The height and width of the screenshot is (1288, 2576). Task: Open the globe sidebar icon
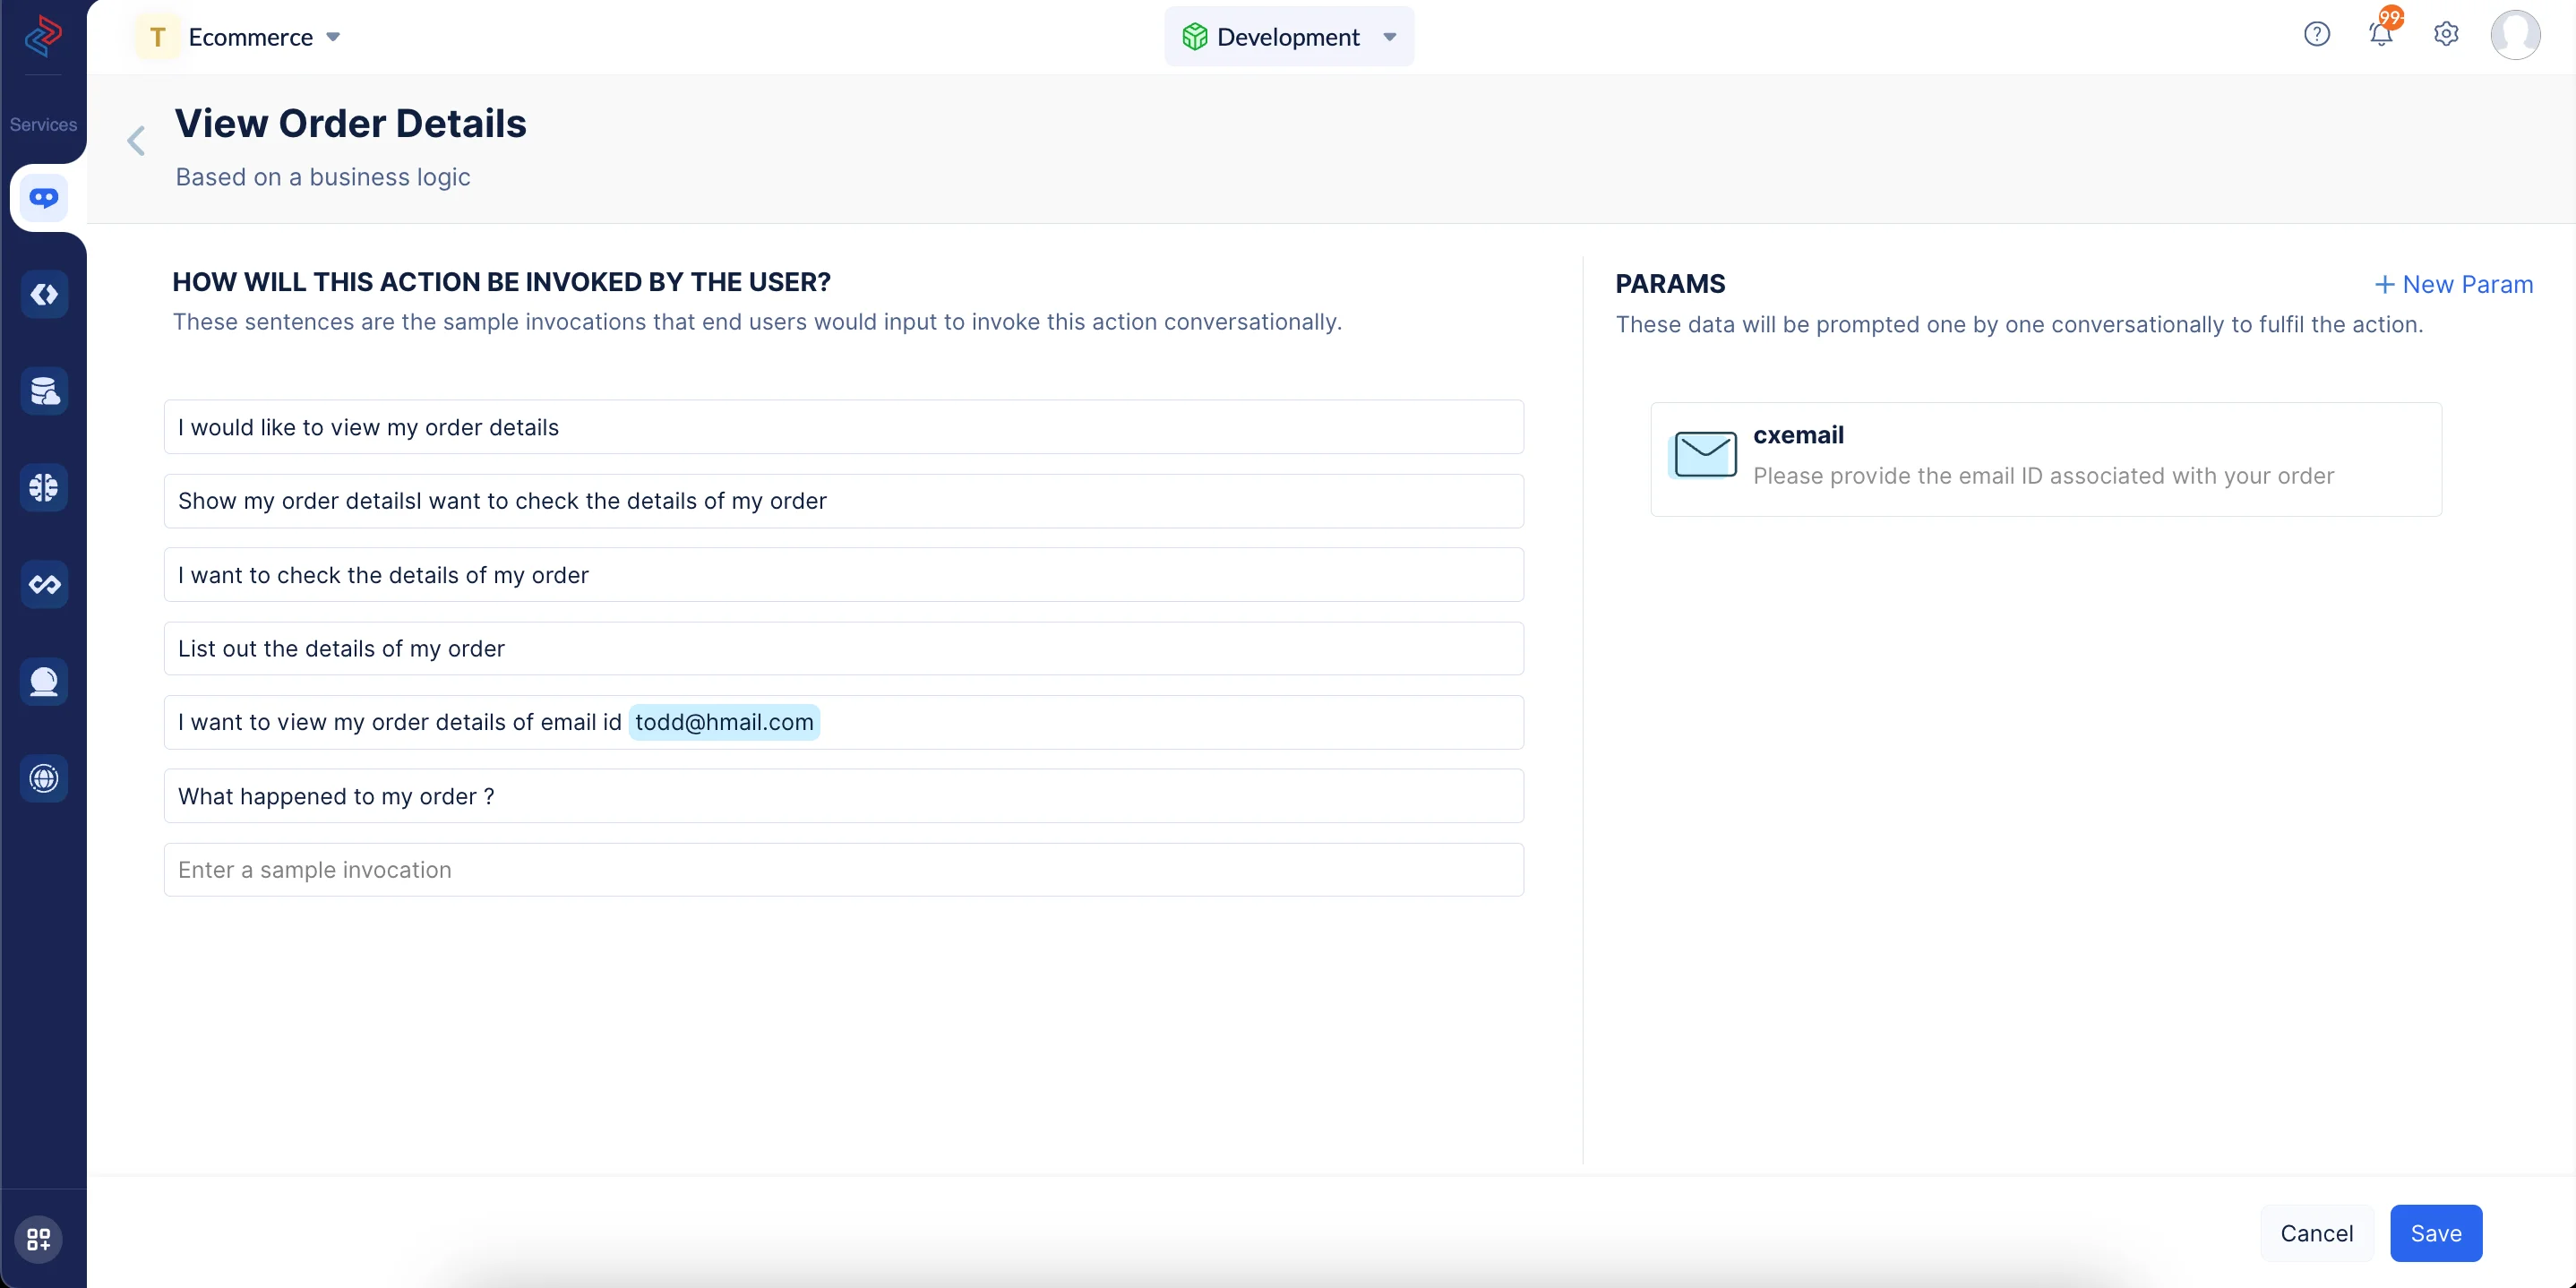43,778
